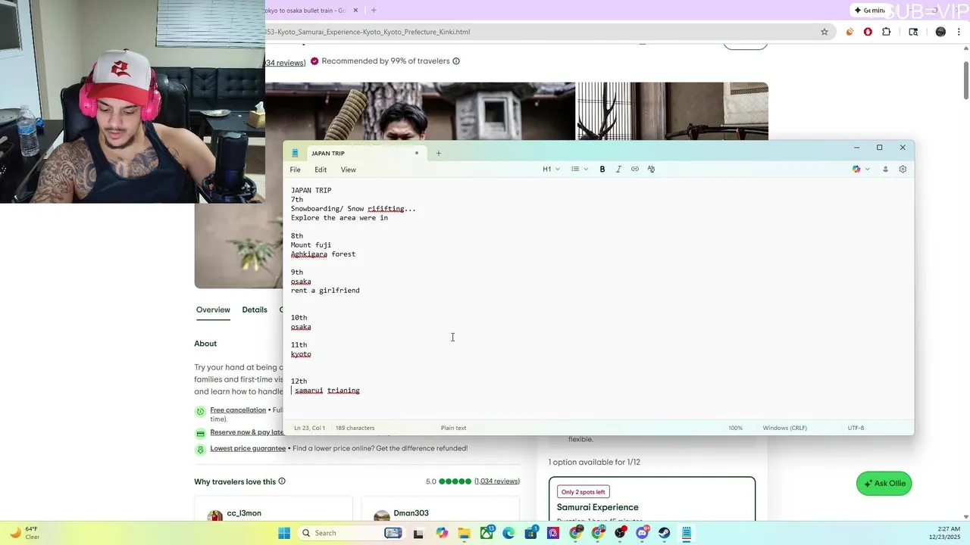Open Notepad account profile icon
Viewport: 970px width, 545px height.
pos(885,170)
